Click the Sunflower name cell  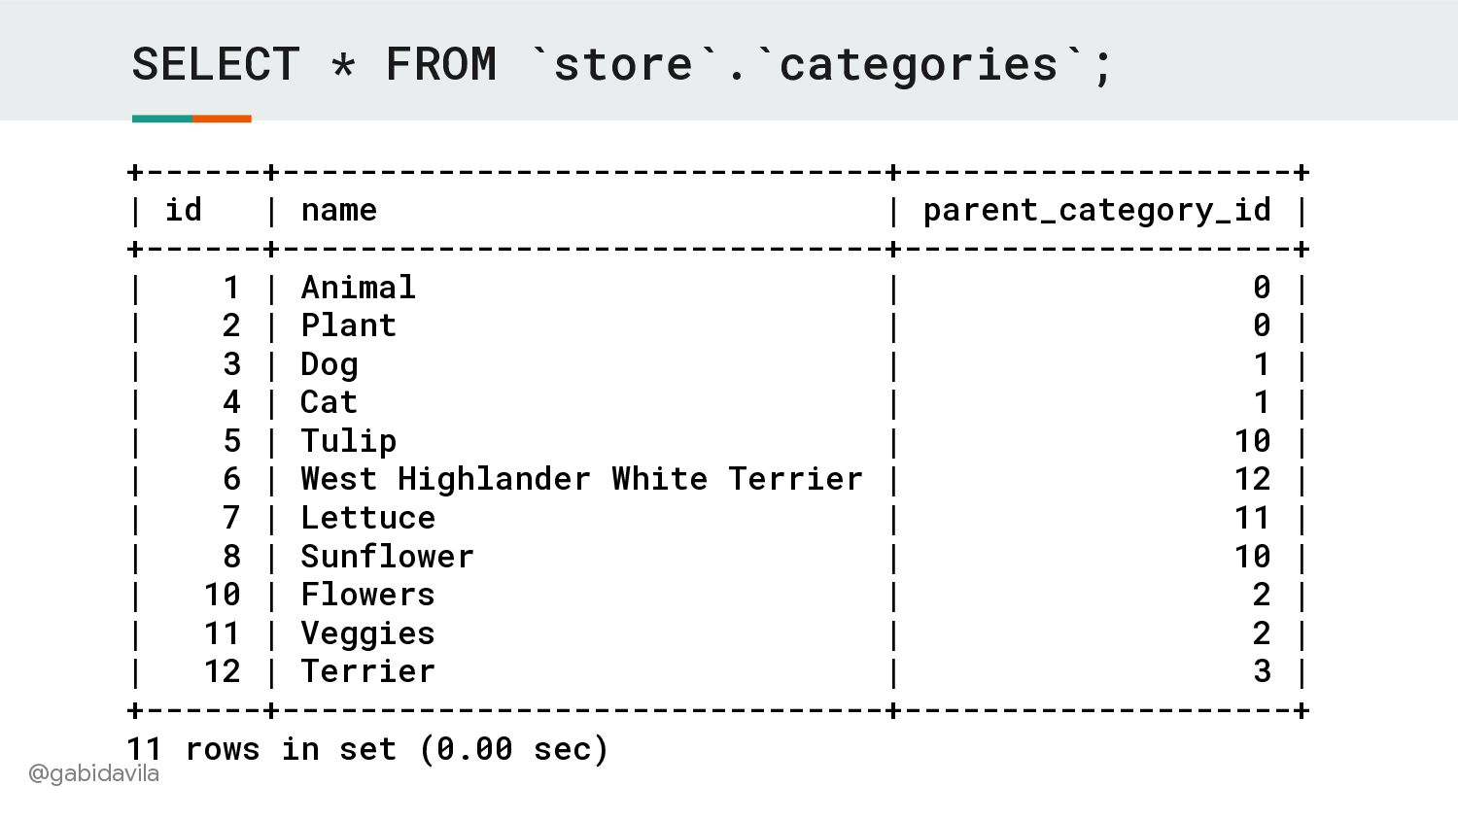[387, 557]
